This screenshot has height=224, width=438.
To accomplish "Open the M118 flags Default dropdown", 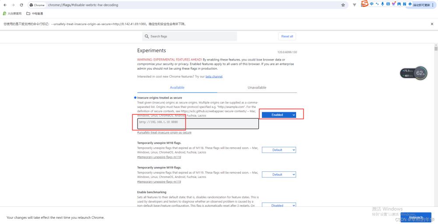I will (279, 150).
